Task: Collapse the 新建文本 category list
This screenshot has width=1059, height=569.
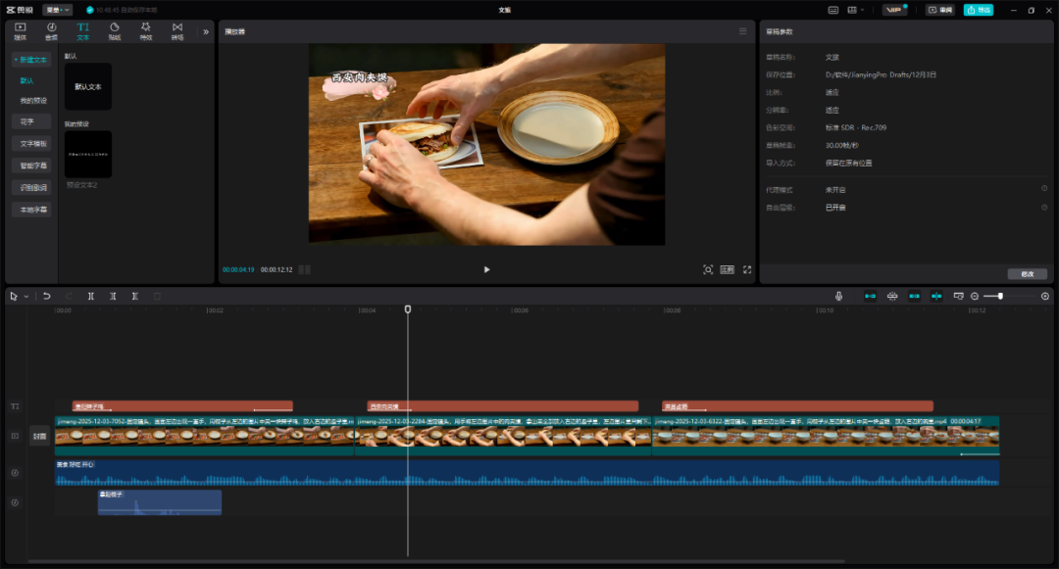Action: click(x=31, y=60)
